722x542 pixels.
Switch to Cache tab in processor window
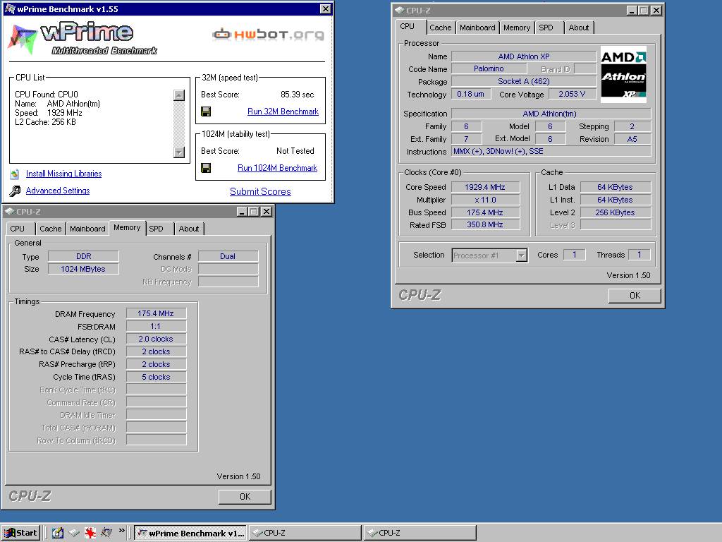(440, 28)
